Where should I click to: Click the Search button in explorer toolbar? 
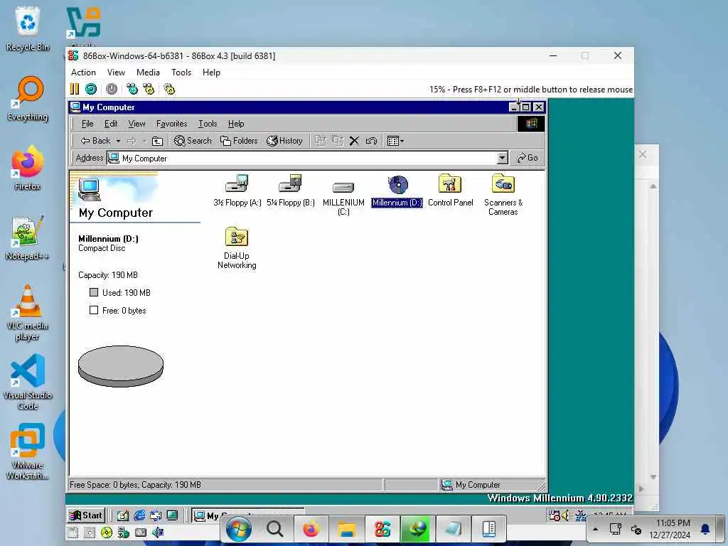tap(193, 141)
